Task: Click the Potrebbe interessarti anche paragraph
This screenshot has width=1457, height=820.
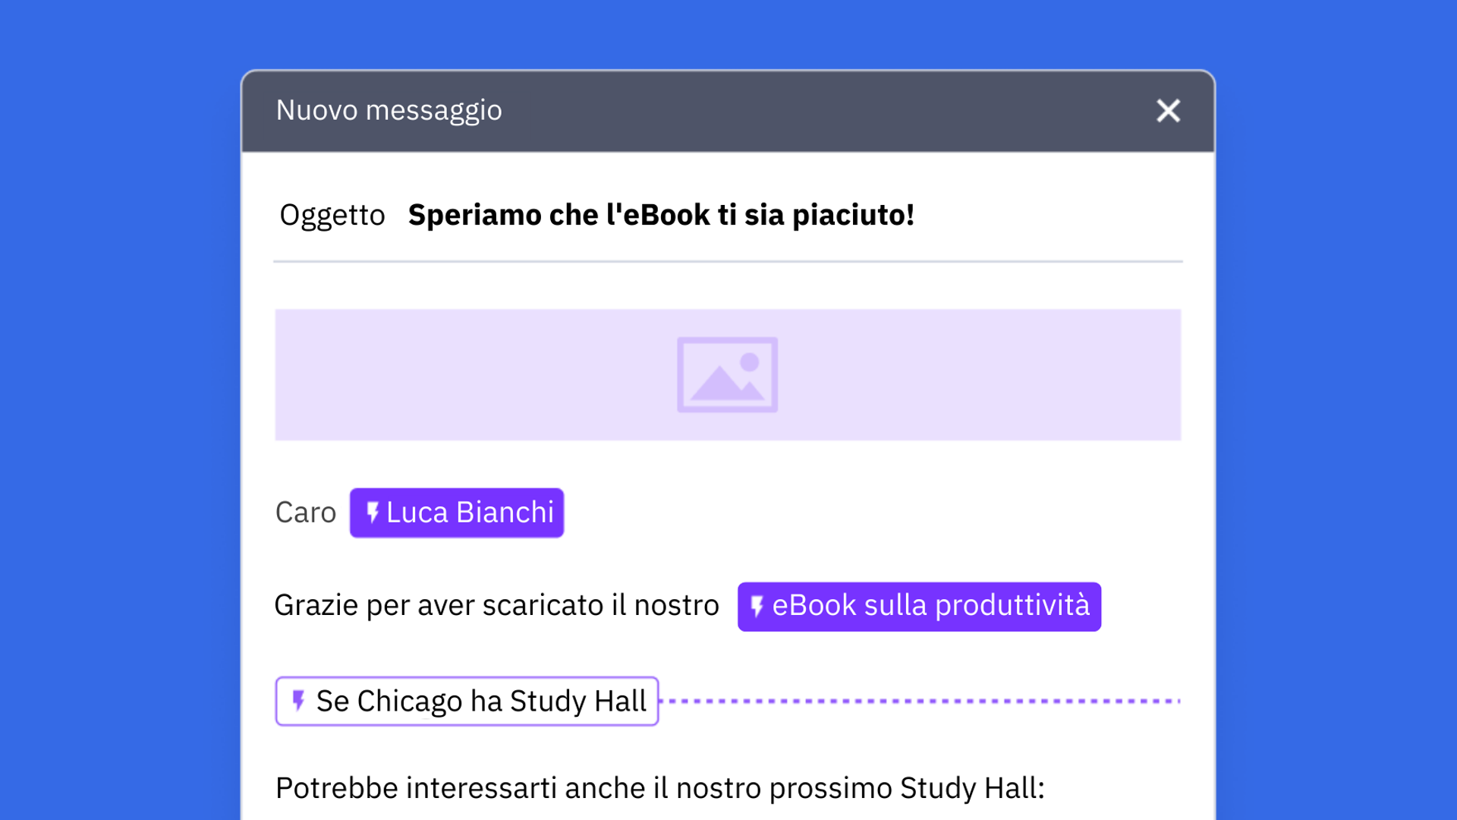Action: pyautogui.click(x=659, y=788)
